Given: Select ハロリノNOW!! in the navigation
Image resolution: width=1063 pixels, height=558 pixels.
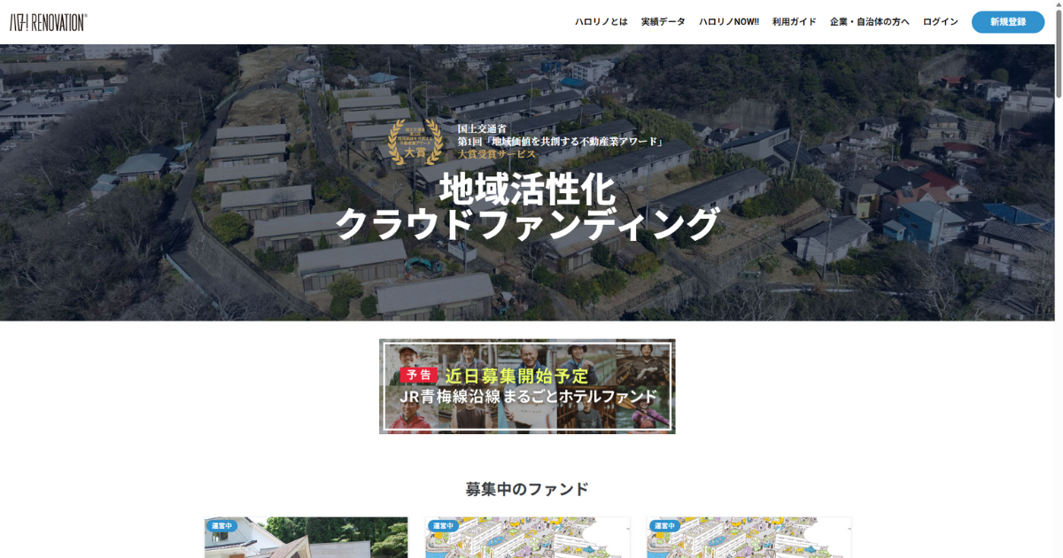Looking at the screenshot, I should tap(729, 21).
